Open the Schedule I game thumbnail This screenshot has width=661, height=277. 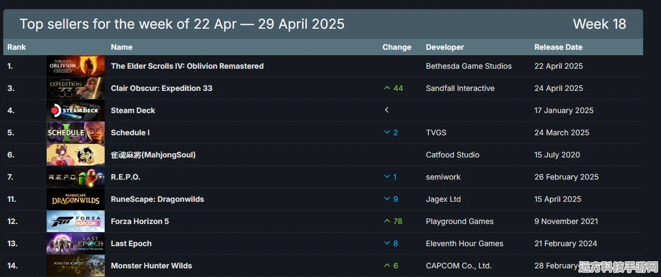pyautogui.click(x=75, y=133)
